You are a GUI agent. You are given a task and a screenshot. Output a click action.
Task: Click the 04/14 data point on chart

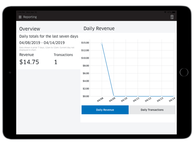pyautogui.click(x=174, y=96)
